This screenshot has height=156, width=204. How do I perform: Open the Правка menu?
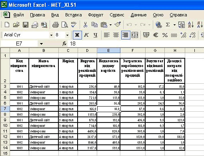38,15
